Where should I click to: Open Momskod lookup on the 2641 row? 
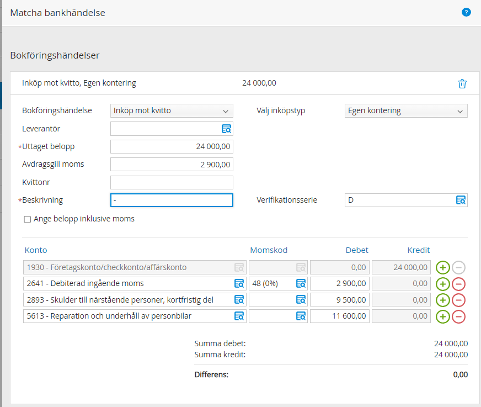[x=301, y=283]
